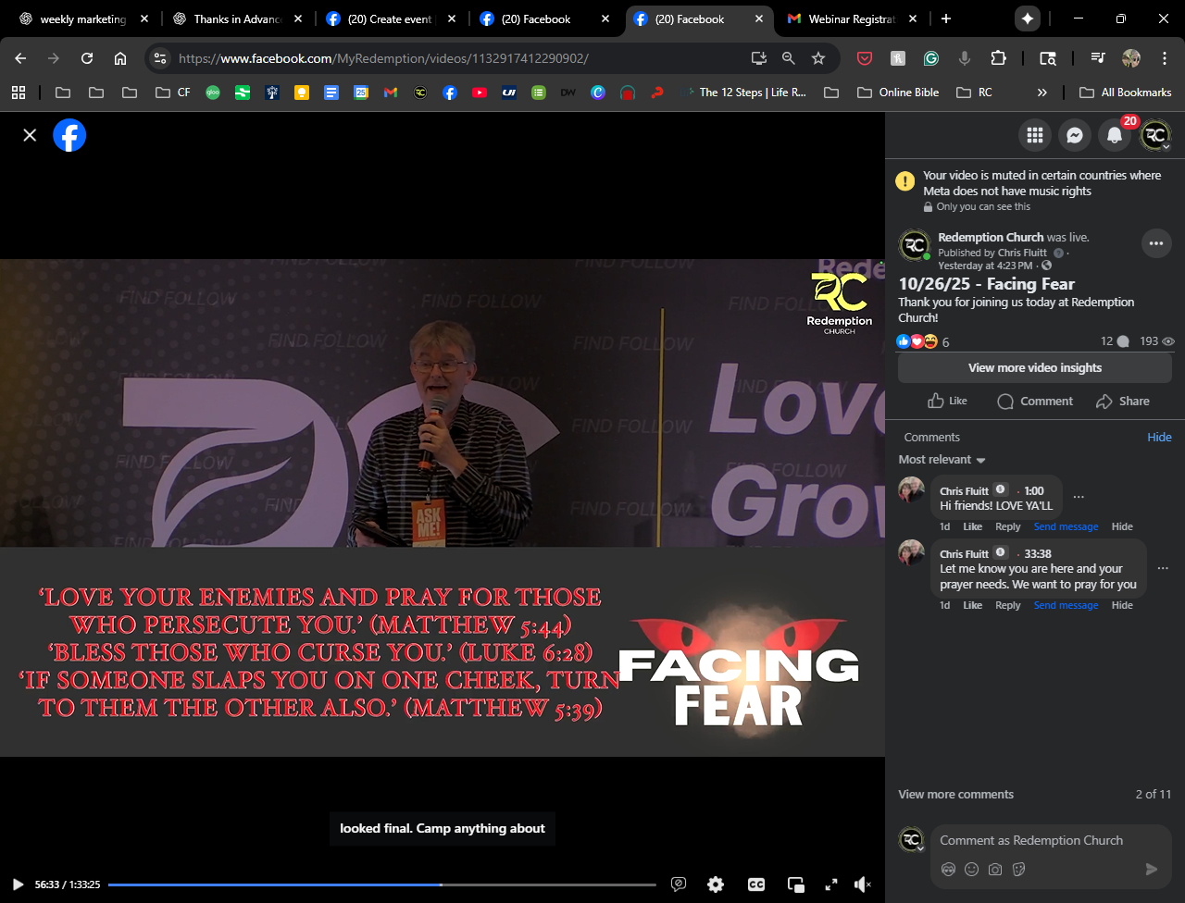Open Facebook notifications bell
The image size is (1185, 903).
1115,136
